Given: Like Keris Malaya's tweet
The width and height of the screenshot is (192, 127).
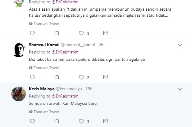Looking at the screenshot, I should pos(81,122).
